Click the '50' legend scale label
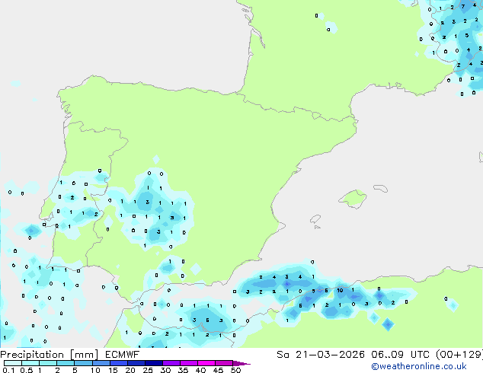The image size is (483, 373). pyautogui.click(x=235, y=370)
